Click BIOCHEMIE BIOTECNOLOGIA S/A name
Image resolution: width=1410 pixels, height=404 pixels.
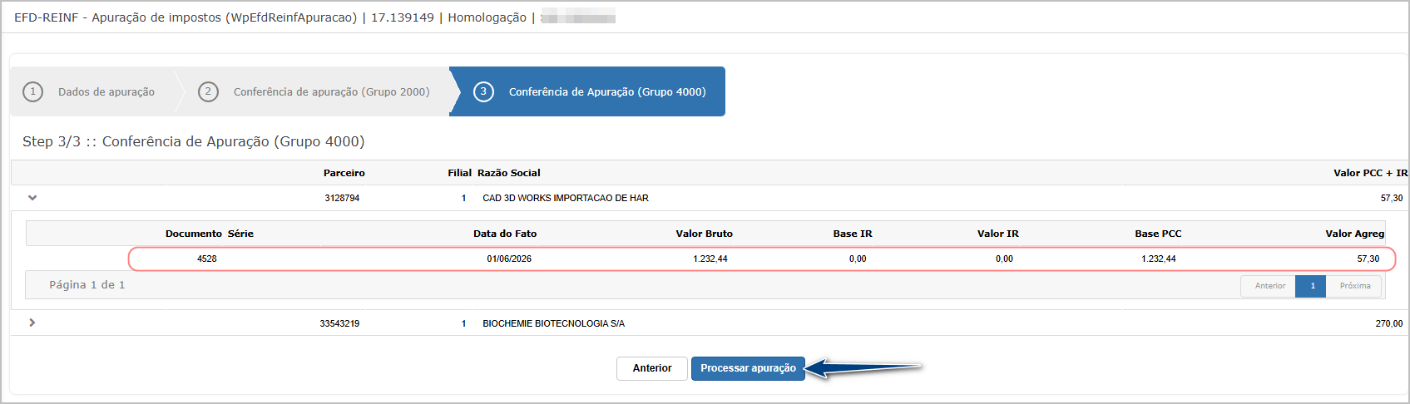[553, 323]
